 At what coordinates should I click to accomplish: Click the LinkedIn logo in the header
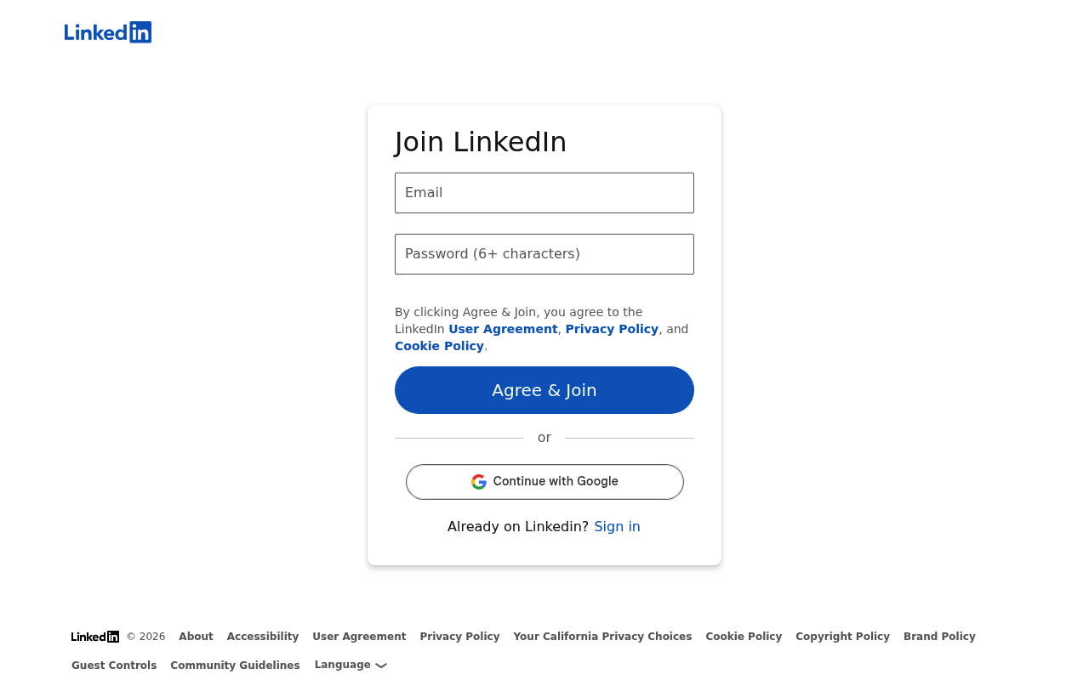(108, 32)
